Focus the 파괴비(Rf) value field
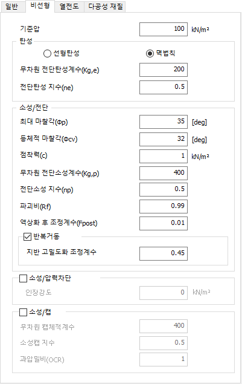The image size is (242, 384). pyautogui.click(x=164, y=206)
